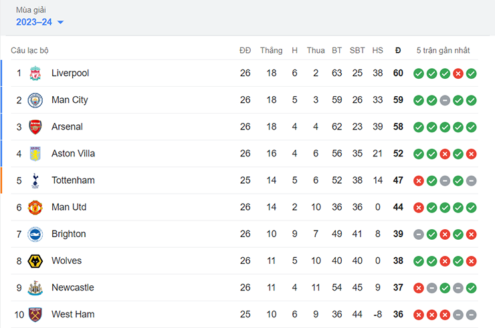The width and height of the screenshot is (495, 328).
Task: Click the Brighton club crest
Action: click(x=35, y=234)
